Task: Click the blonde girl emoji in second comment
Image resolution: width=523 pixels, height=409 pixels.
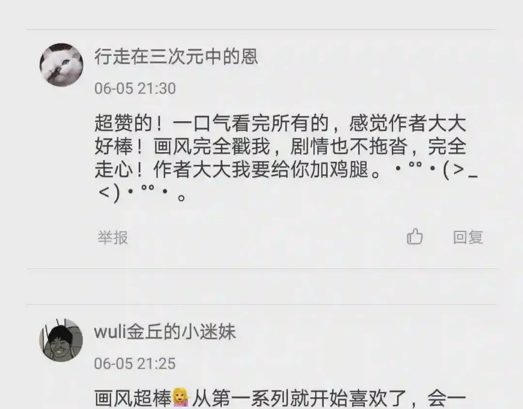Action: (181, 397)
